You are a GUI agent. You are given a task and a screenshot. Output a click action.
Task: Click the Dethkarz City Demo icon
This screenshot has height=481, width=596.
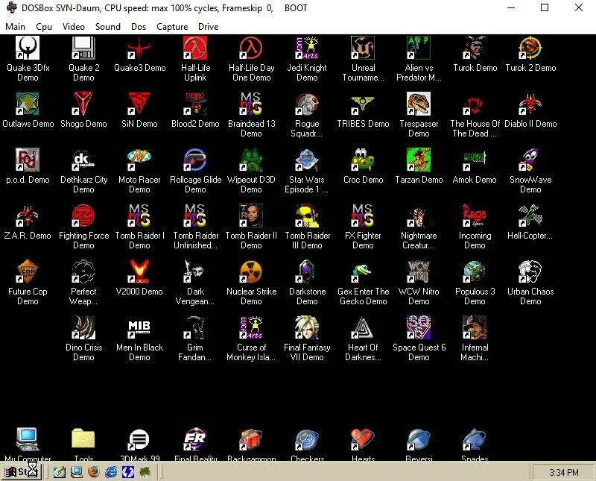click(83, 160)
